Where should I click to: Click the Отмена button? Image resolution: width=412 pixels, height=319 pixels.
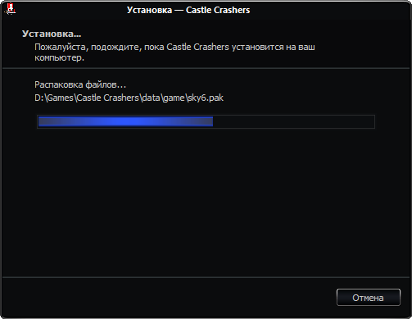(x=369, y=298)
